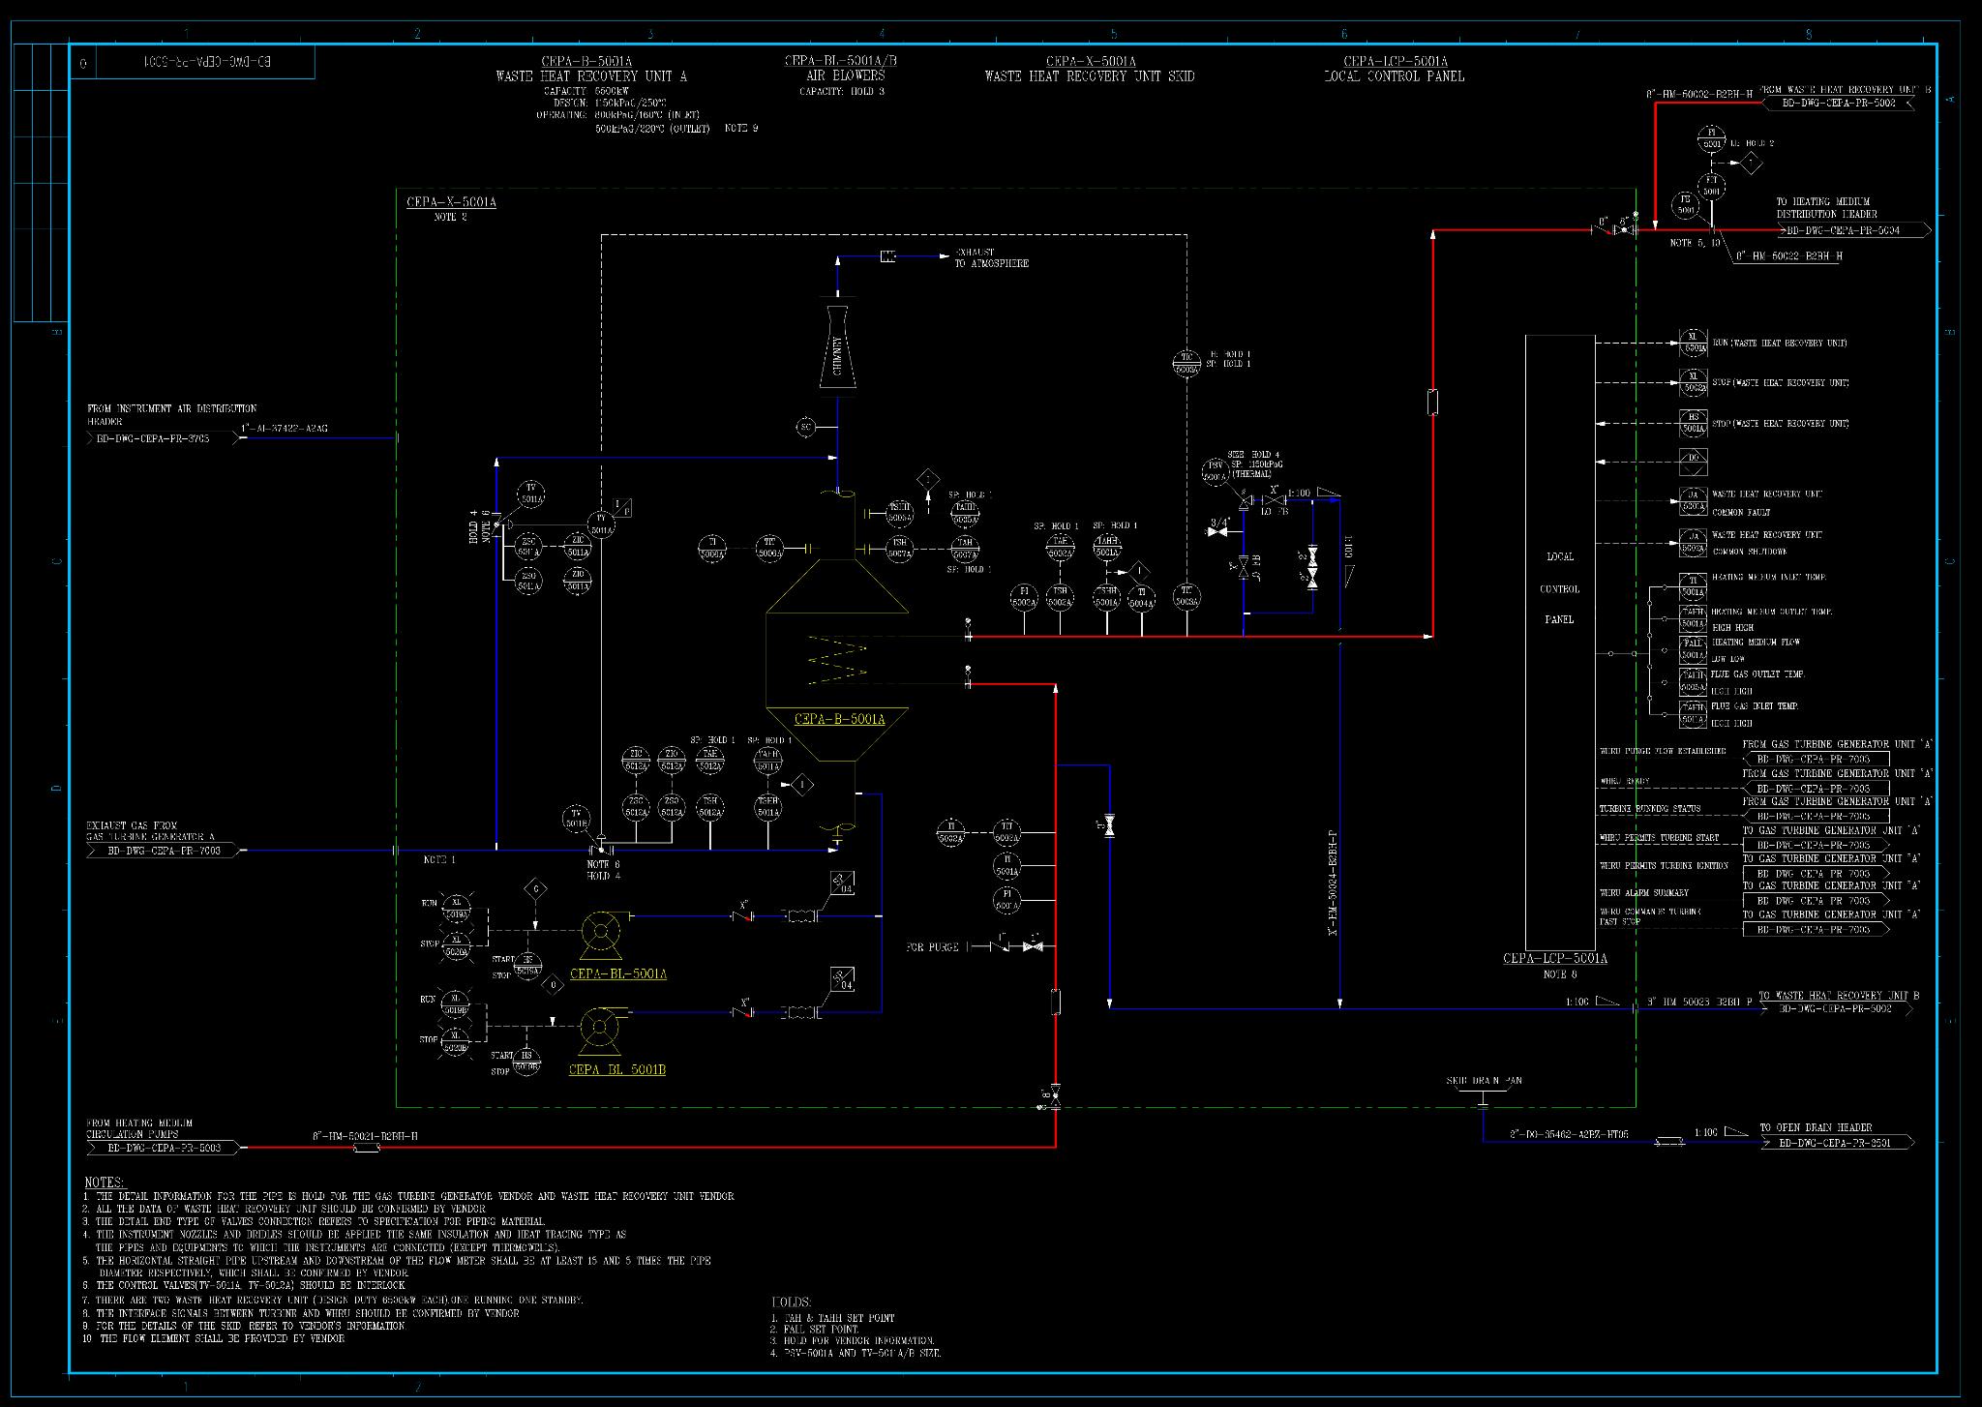This screenshot has height=1407, width=1982.
Task: Click the TURBINE RUNNING STATUS signal label
Action: pyautogui.click(x=1649, y=809)
